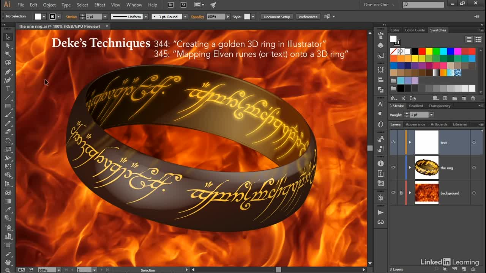Open the zoom level dropdown at 100%
Screen dimensions: 486x273
tap(58, 270)
